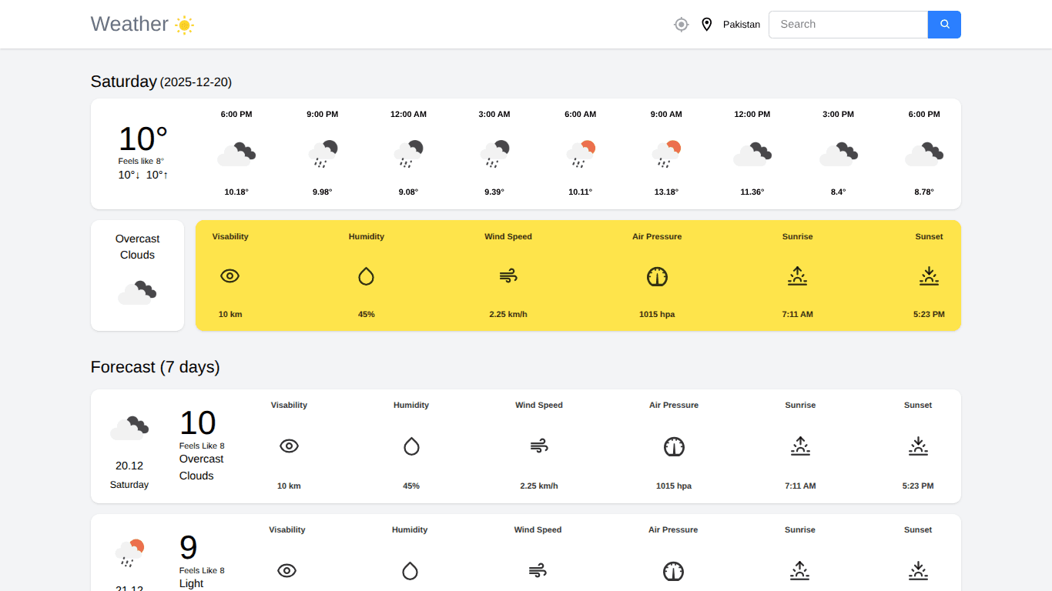Viewport: 1052px width, 591px height.
Task: Click the sunset icon in 21.12 forecast row
Action: click(918, 571)
